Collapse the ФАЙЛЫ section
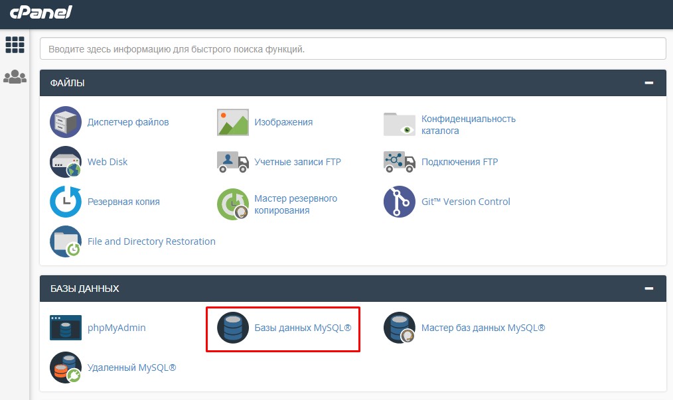The width and height of the screenshot is (673, 400). coord(648,82)
